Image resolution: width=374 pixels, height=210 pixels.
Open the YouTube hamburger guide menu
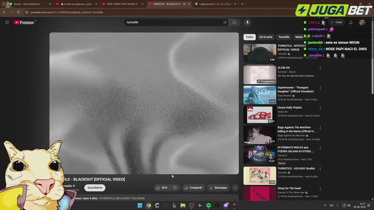click(x=7, y=22)
